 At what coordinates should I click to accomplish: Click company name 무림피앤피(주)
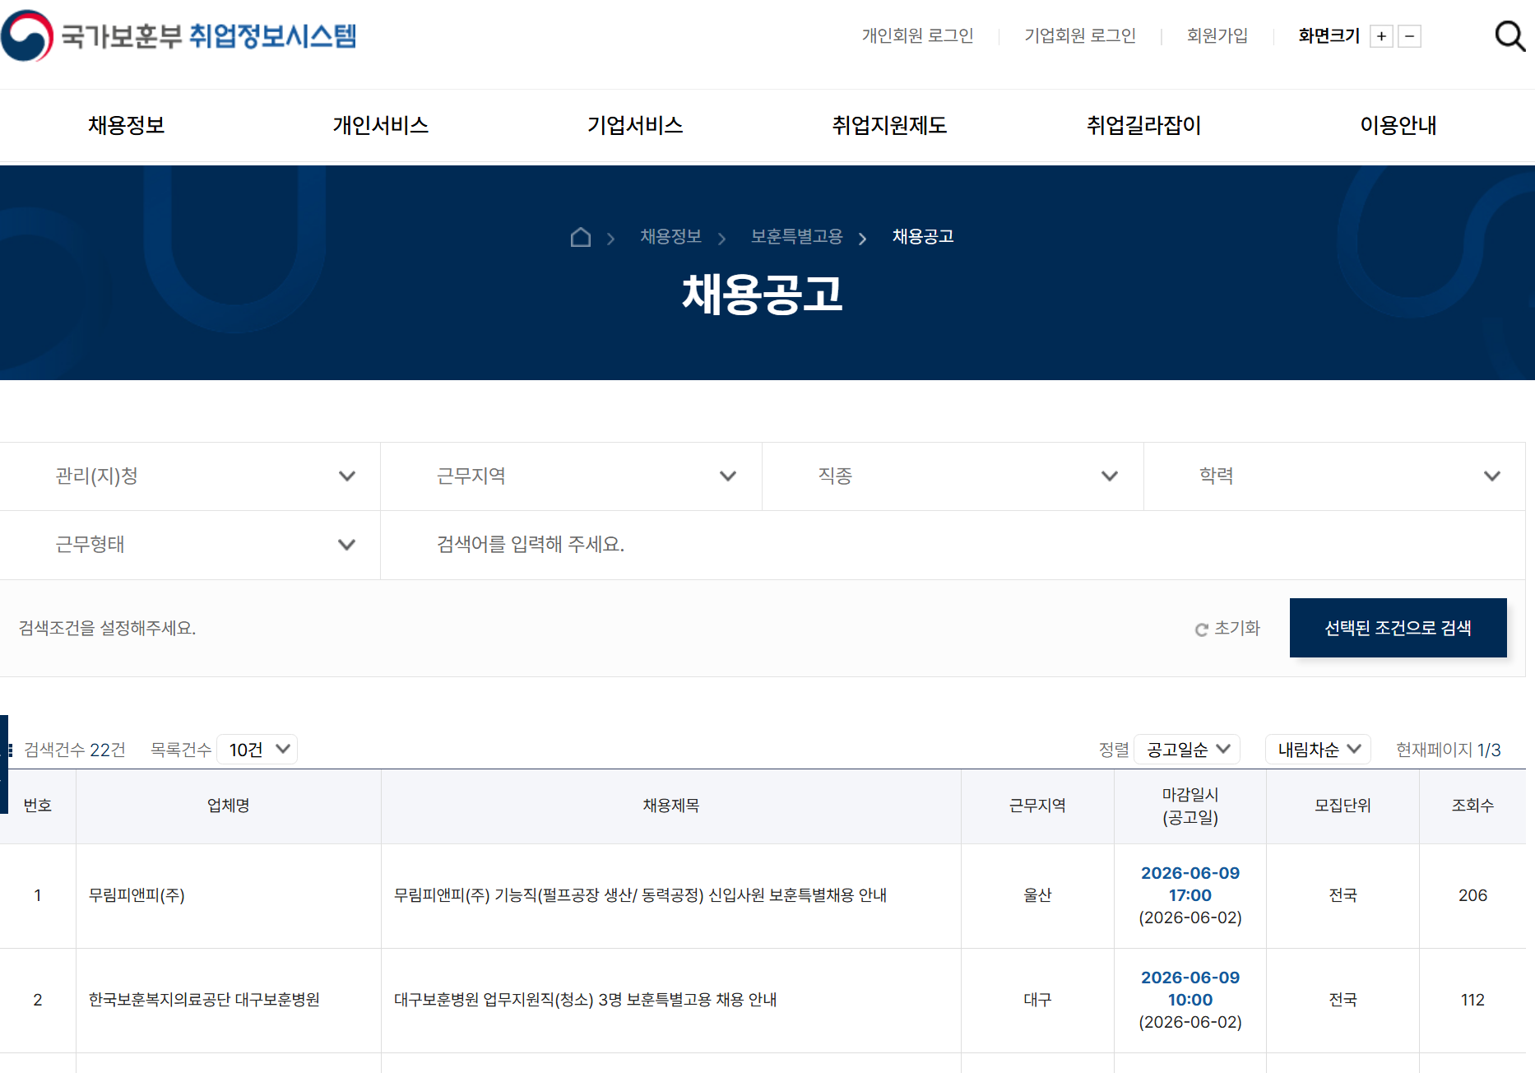137,895
